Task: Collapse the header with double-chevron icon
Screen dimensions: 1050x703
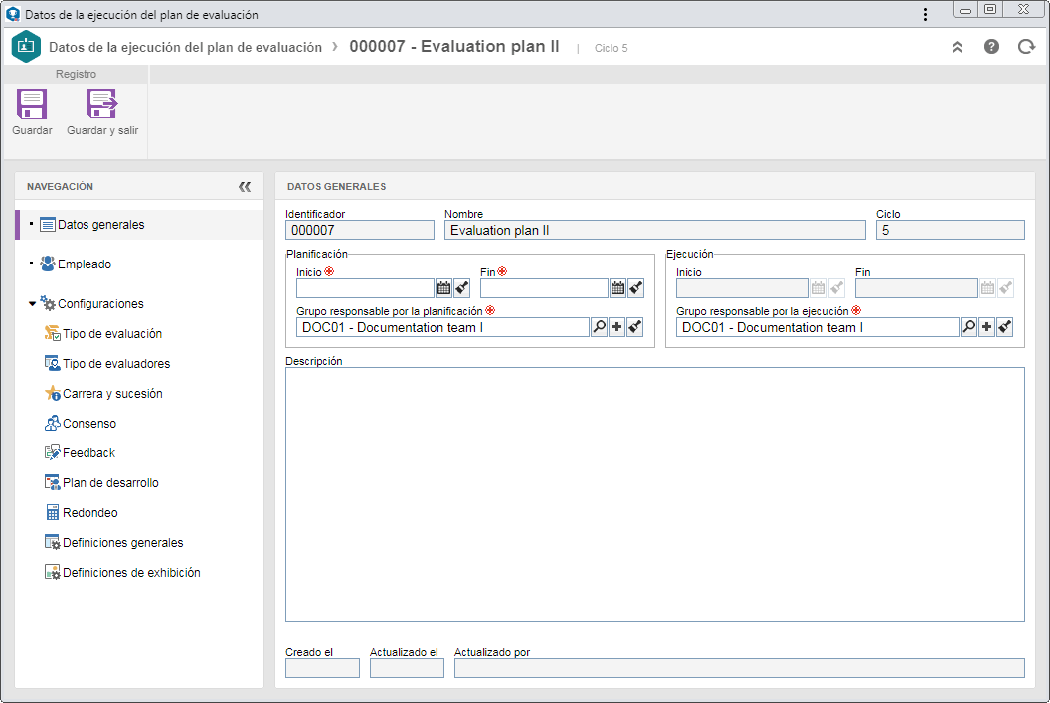Action: click(957, 47)
